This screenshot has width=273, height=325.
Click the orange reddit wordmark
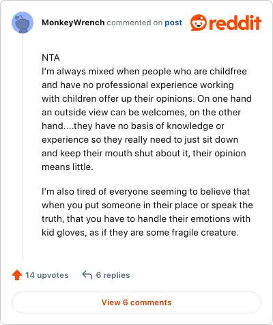point(235,23)
